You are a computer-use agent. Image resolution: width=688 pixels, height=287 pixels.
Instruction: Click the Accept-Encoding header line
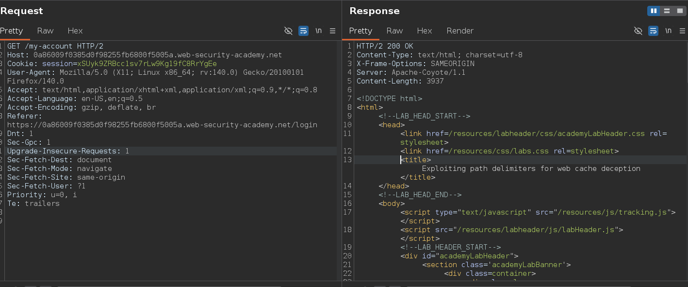pos(82,107)
